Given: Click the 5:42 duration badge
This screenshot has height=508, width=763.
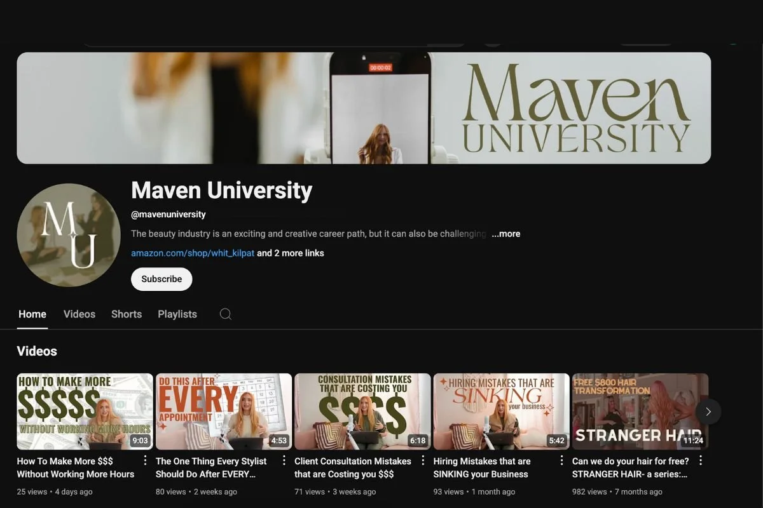Looking at the screenshot, I should point(556,441).
